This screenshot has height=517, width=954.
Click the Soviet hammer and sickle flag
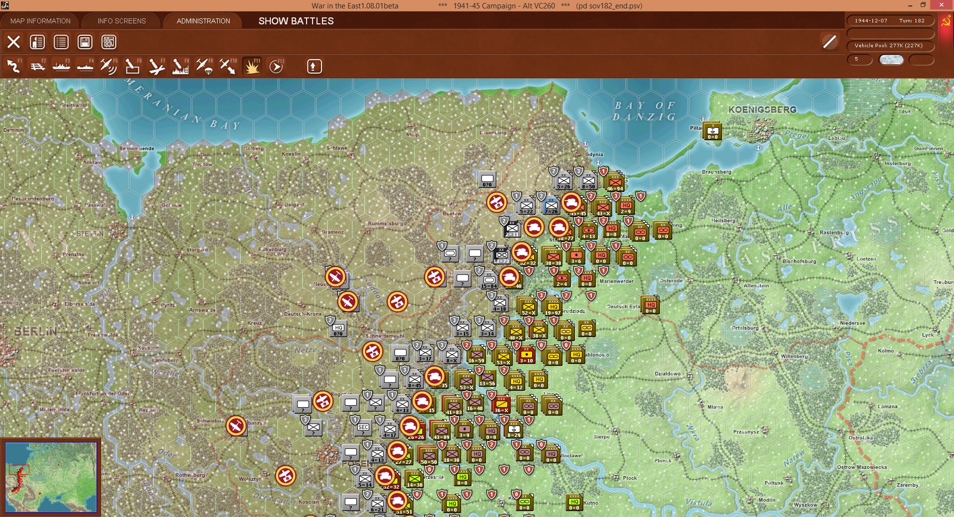(946, 22)
